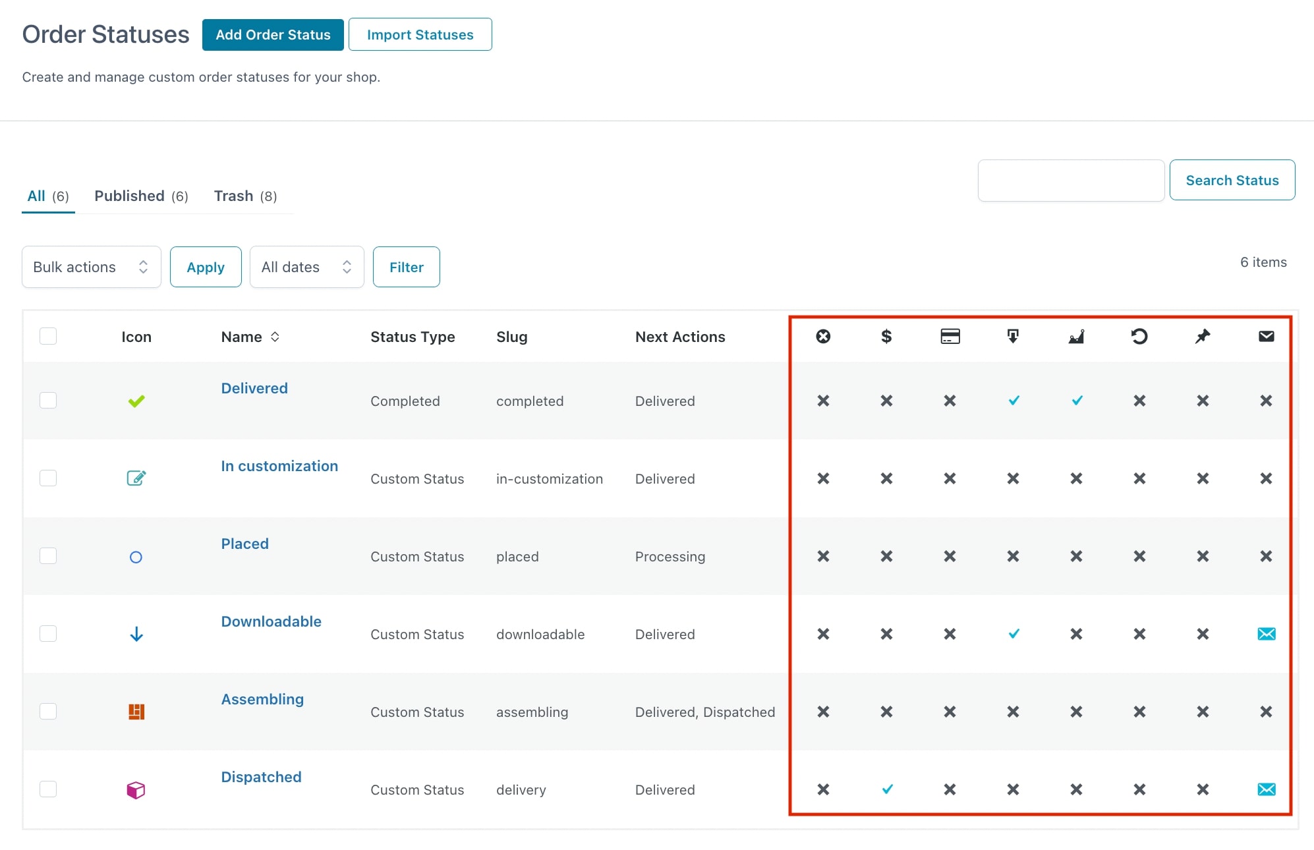Viewport: 1314px width, 850px height.
Task: Click the download column checkmark in Downloadable row
Action: 1014,633
